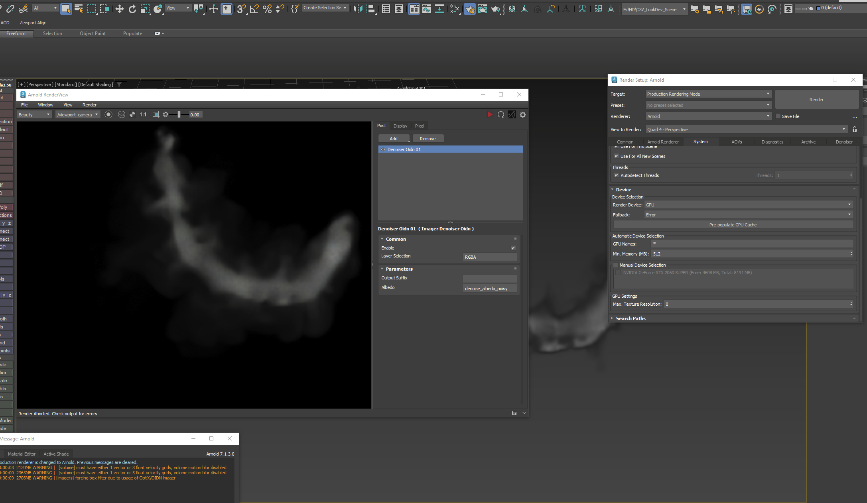
Task: Select the Move tool in the toolbar
Action: pos(120,8)
